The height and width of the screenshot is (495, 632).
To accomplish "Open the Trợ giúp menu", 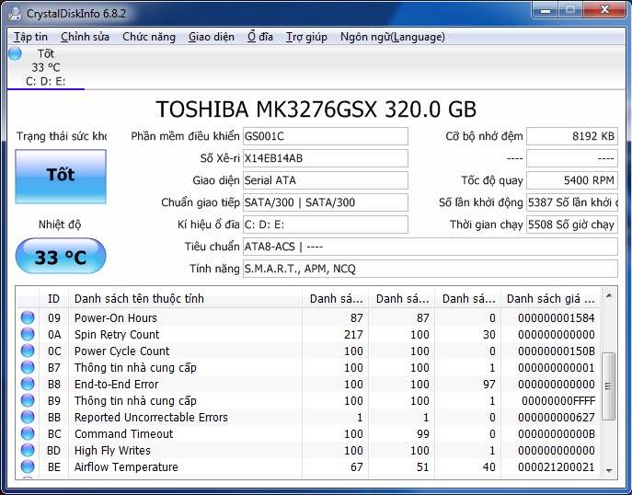I will tap(306, 37).
